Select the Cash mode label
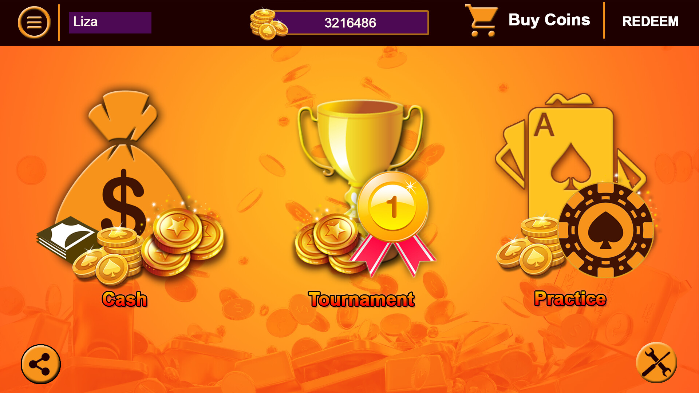Screen dimensions: 699x393 [x=125, y=299]
